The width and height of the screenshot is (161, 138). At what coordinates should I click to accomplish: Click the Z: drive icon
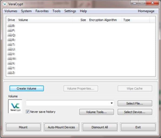click(10, 73)
